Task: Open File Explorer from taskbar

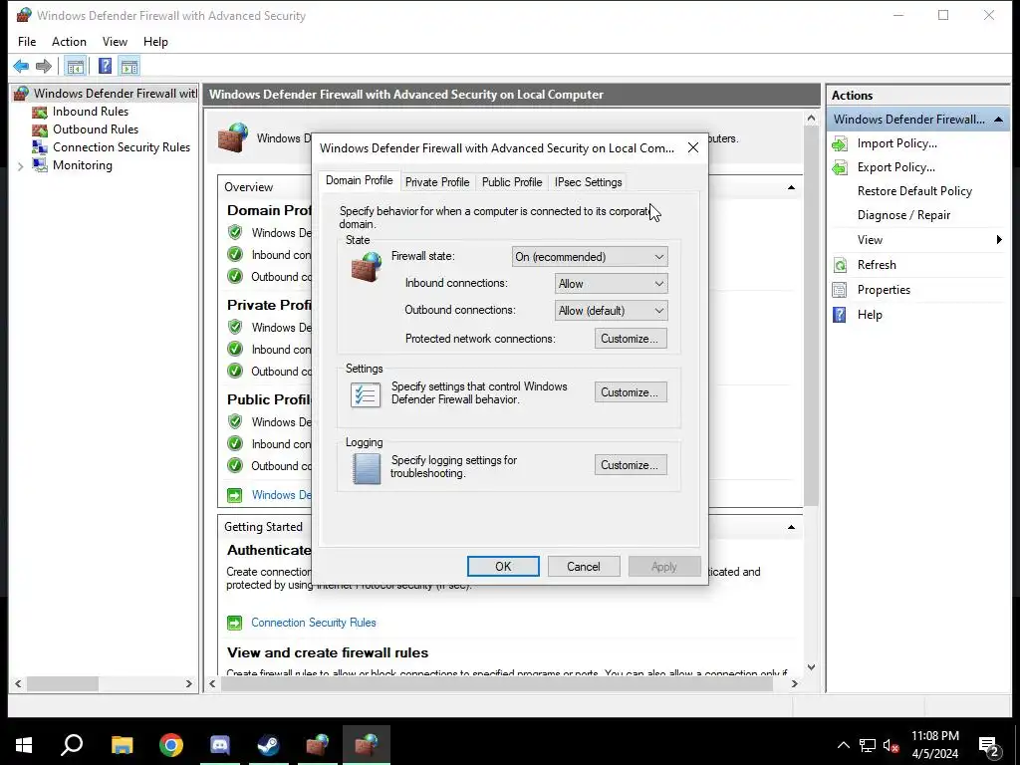Action: (x=122, y=745)
